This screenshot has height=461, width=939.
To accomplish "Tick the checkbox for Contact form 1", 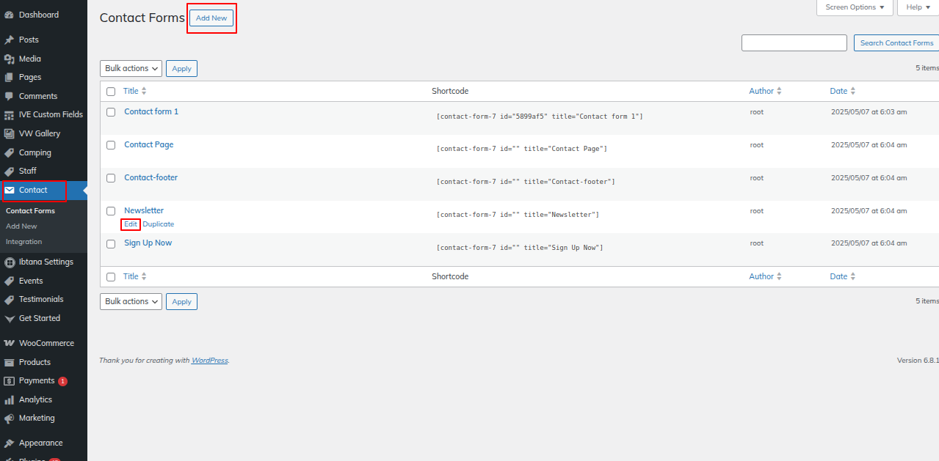I will coord(111,112).
